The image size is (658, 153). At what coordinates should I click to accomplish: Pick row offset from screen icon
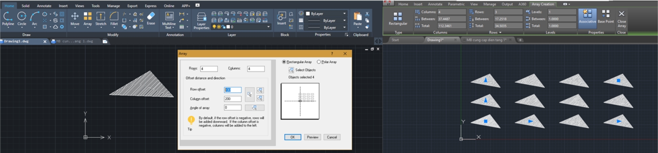pyautogui.click(x=260, y=90)
